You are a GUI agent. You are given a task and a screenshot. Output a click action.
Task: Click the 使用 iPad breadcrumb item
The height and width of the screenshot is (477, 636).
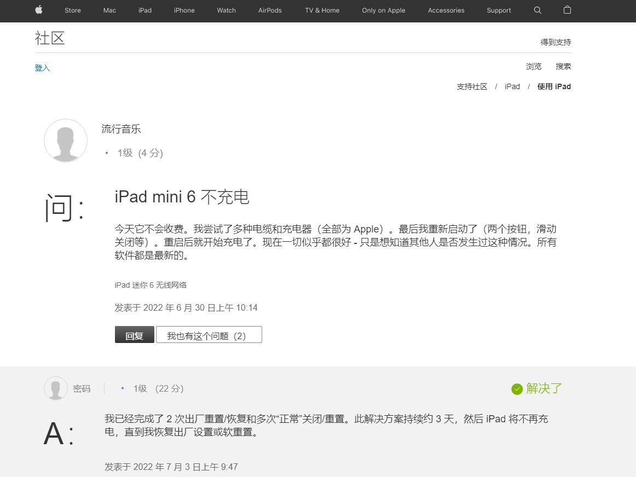[554, 86]
